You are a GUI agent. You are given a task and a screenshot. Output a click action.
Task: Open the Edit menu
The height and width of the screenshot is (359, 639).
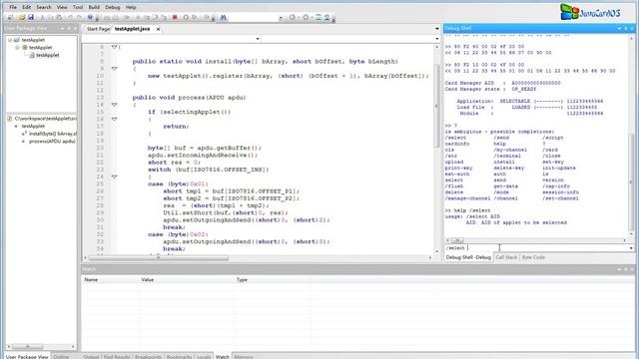pos(27,7)
